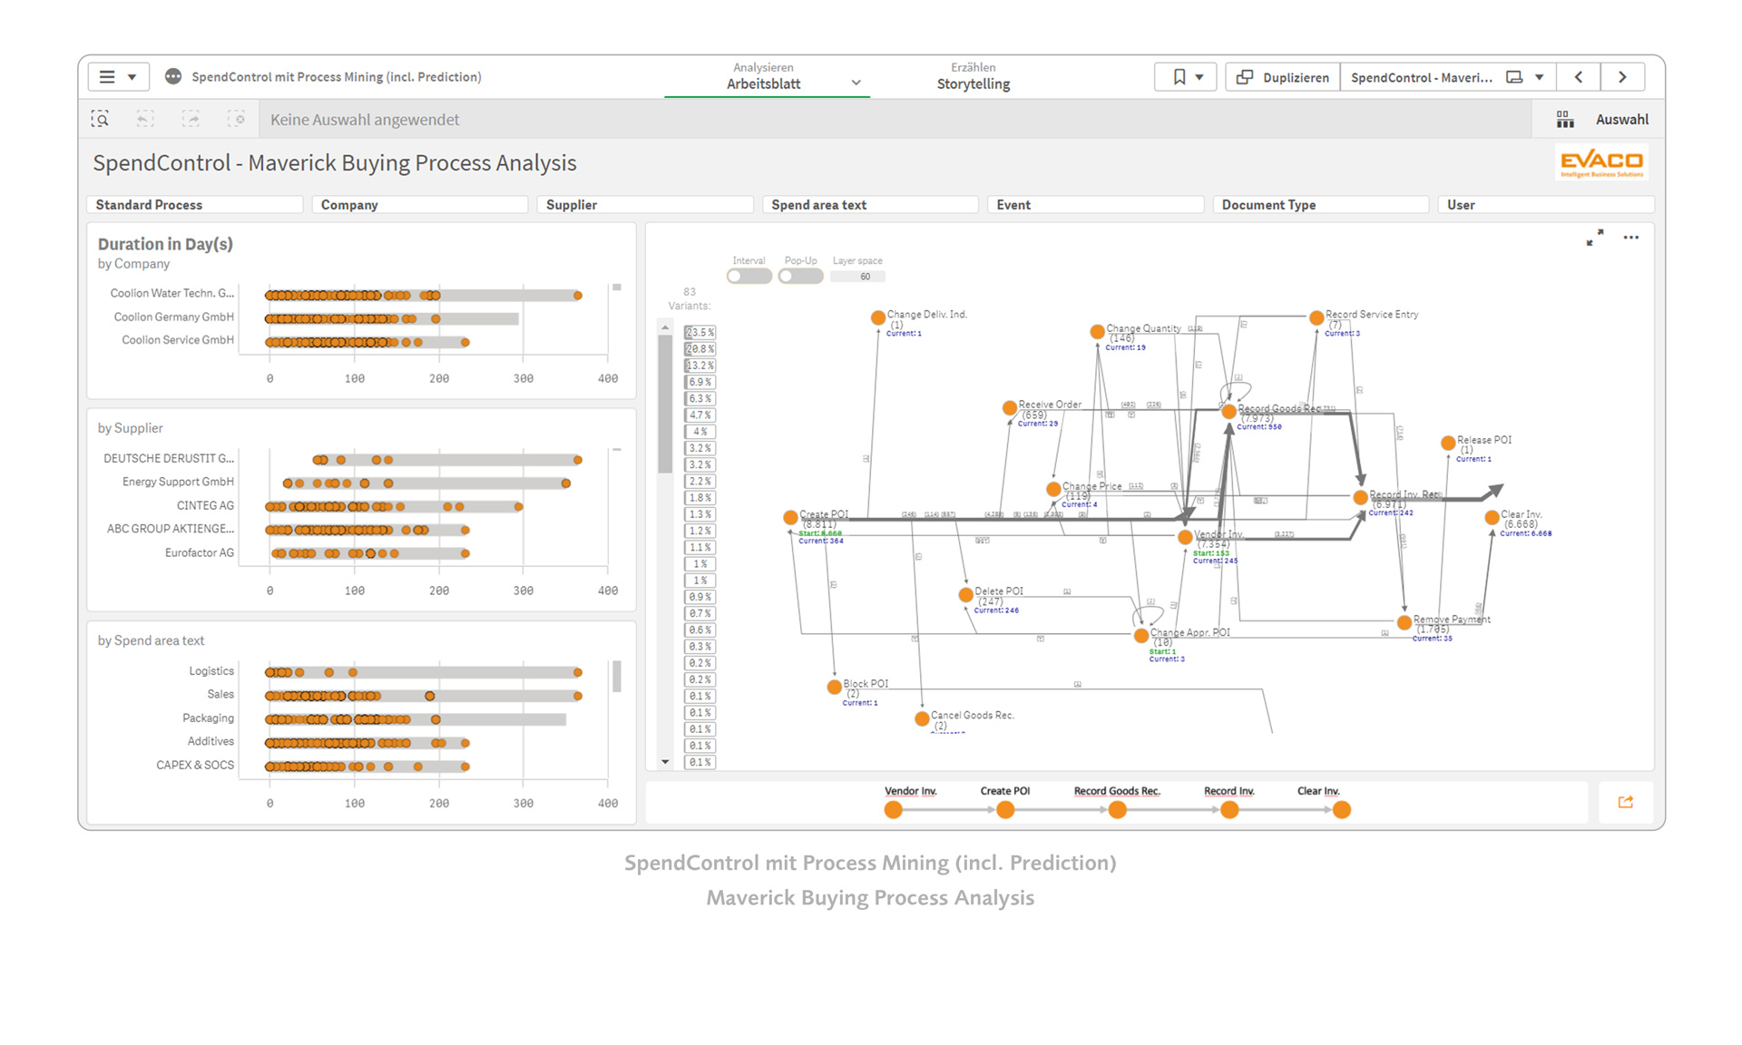Screen dimensions: 1742x1045
Task: Expand the Arbeitsblatt chevron dropdown
Action: tap(856, 83)
